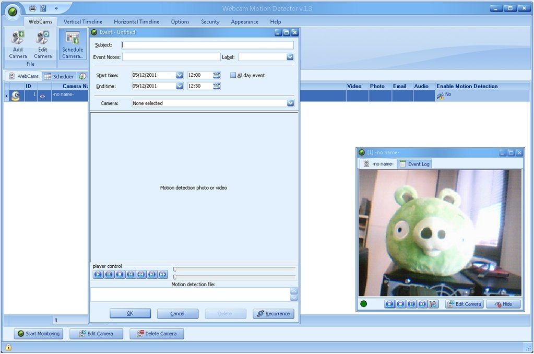The height and width of the screenshot is (354, 534).
Task: Open the Appearance ribbon tab
Action: (x=244, y=21)
